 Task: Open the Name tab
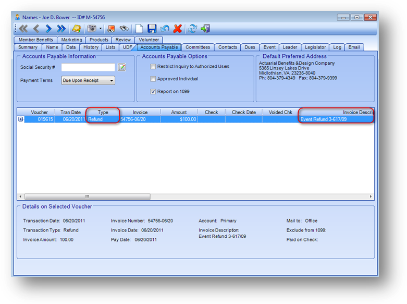pos(52,47)
